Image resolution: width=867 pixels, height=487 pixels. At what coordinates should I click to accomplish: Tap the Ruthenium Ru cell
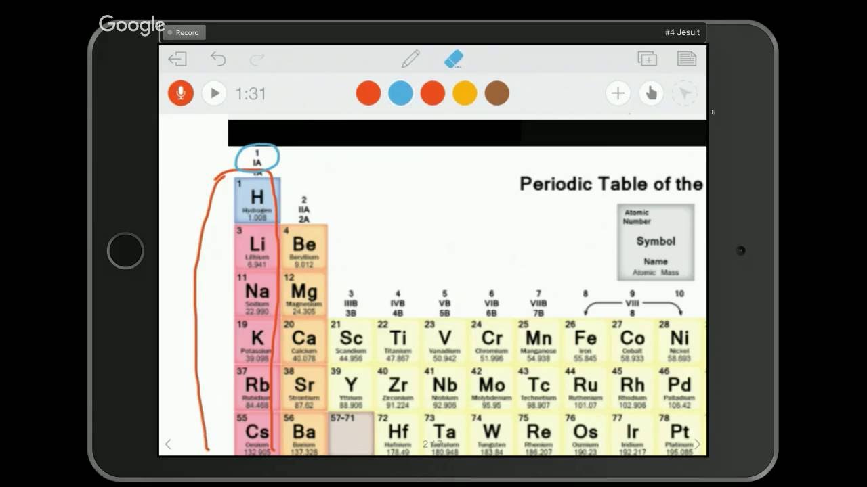[x=585, y=388]
